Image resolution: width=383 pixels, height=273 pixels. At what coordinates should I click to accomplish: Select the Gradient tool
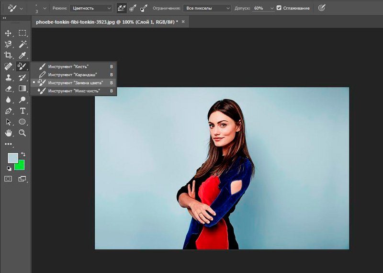22,89
